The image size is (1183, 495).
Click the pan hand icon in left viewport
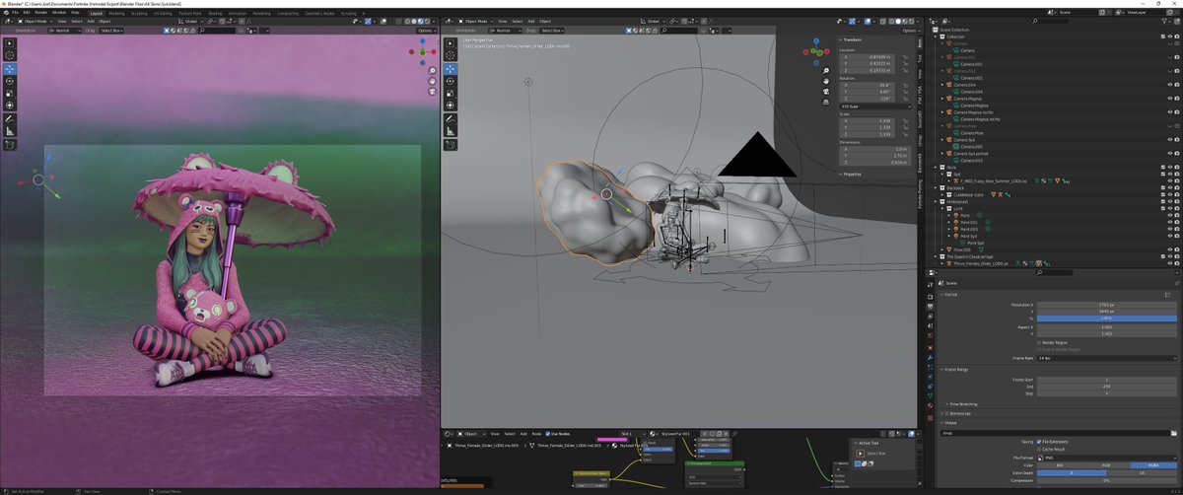tap(432, 82)
